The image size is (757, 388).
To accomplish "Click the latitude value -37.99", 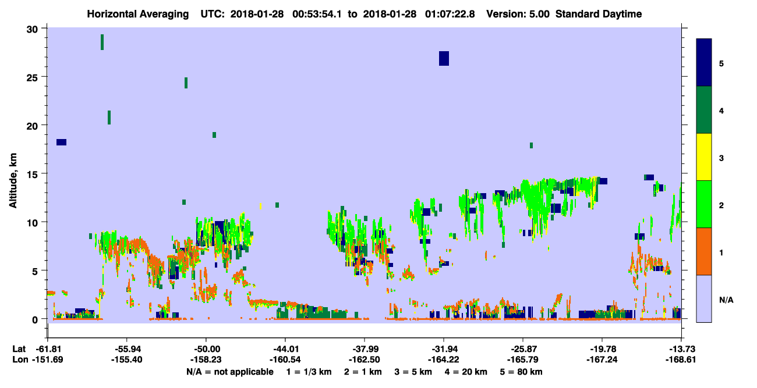I will tap(364, 349).
